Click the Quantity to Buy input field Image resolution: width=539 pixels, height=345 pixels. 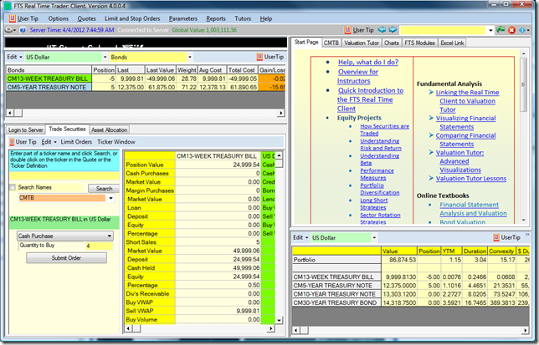(99, 246)
